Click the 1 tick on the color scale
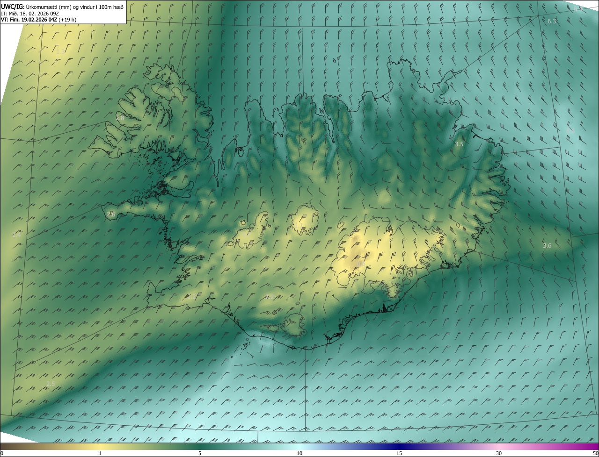This screenshot has width=599, height=457. [100, 453]
